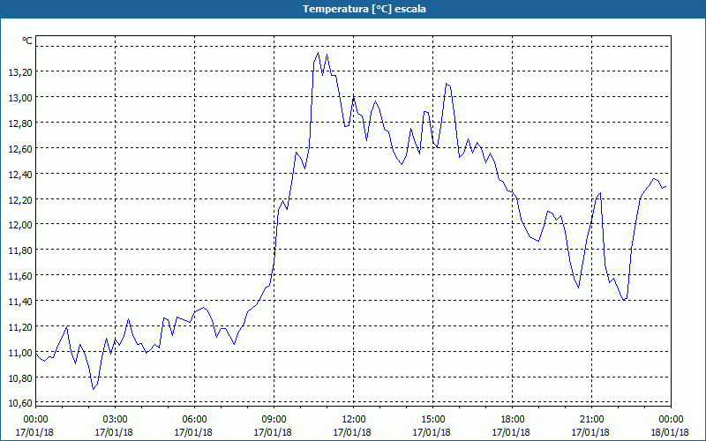Click the 10,60 y-axis value

tap(20, 403)
